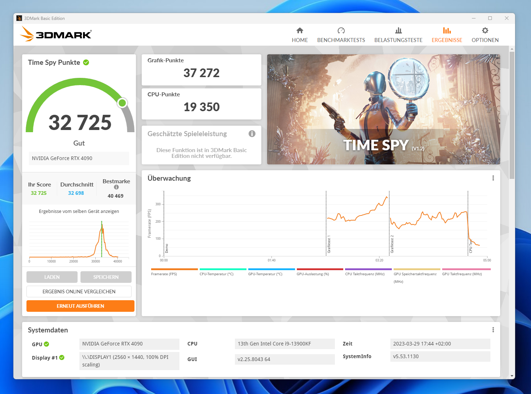This screenshot has width=531, height=394.
Task: Click the 3DMark icon in title bar
Action: pyautogui.click(x=19, y=18)
